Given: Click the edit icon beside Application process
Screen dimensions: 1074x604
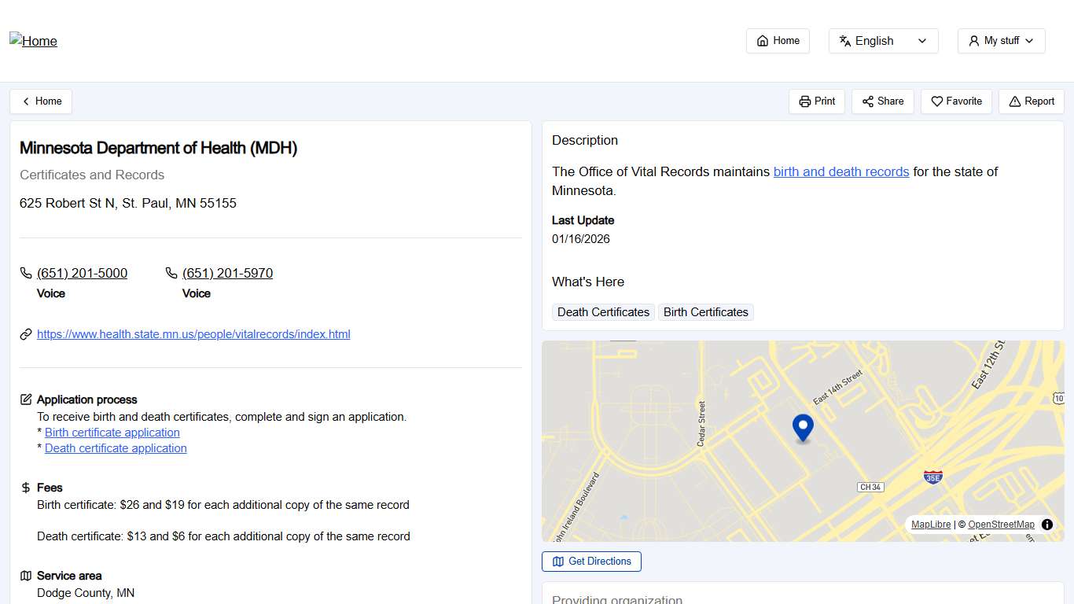Looking at the screenshot, I should (x=26, y=399).
